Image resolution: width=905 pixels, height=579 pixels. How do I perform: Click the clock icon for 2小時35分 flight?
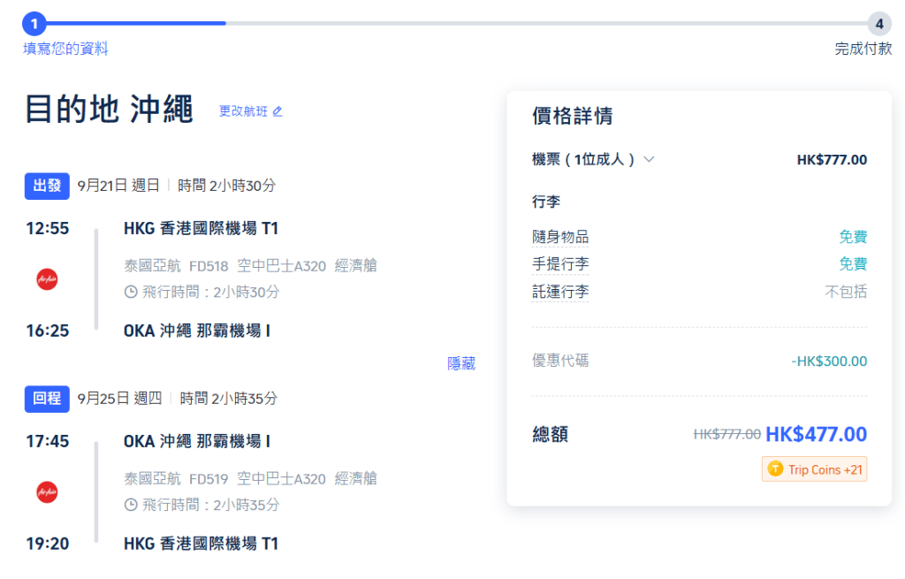pyautogui.click(x=131, y=505)
